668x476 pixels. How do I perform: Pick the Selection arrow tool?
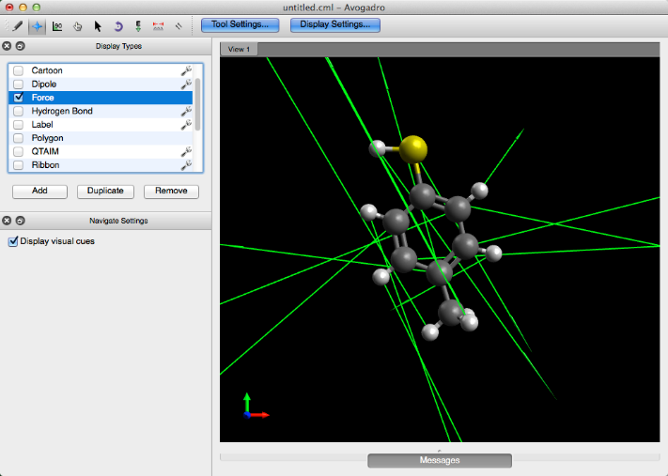(x=98, y=25)
